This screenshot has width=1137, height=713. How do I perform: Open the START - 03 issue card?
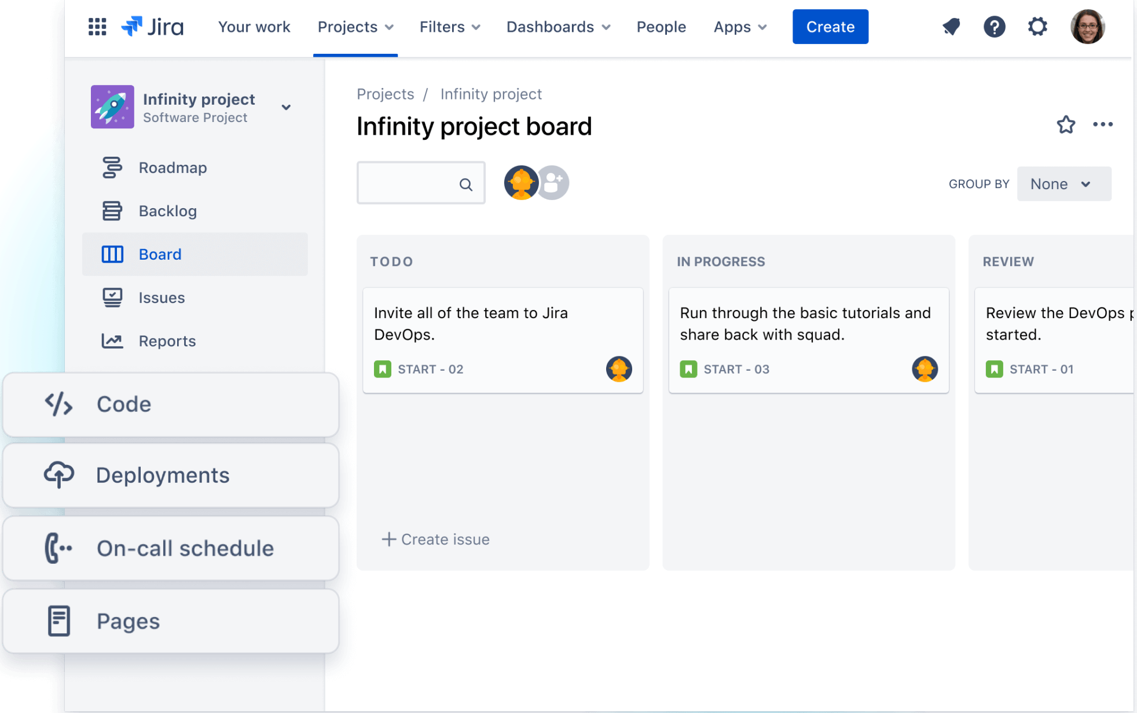click(x=808, y=340)
